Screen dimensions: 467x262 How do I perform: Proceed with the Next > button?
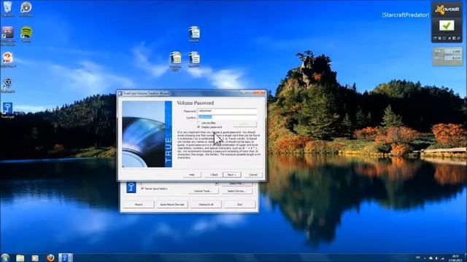click(x=232, y=175)
